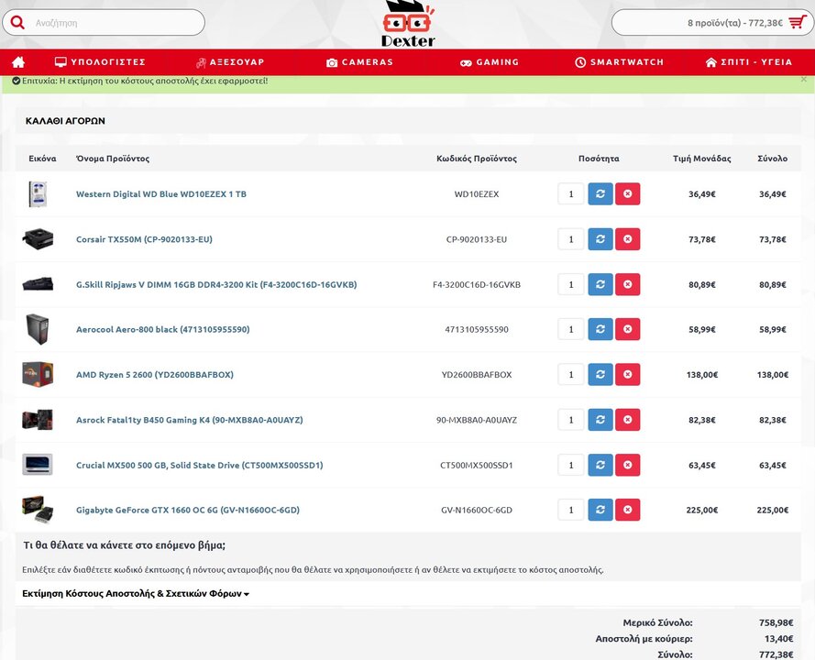This screenshot has height=660, width=815.
Task: Update quantity for AMD Ryzen 5 2600
Action: tap(600, 375)
